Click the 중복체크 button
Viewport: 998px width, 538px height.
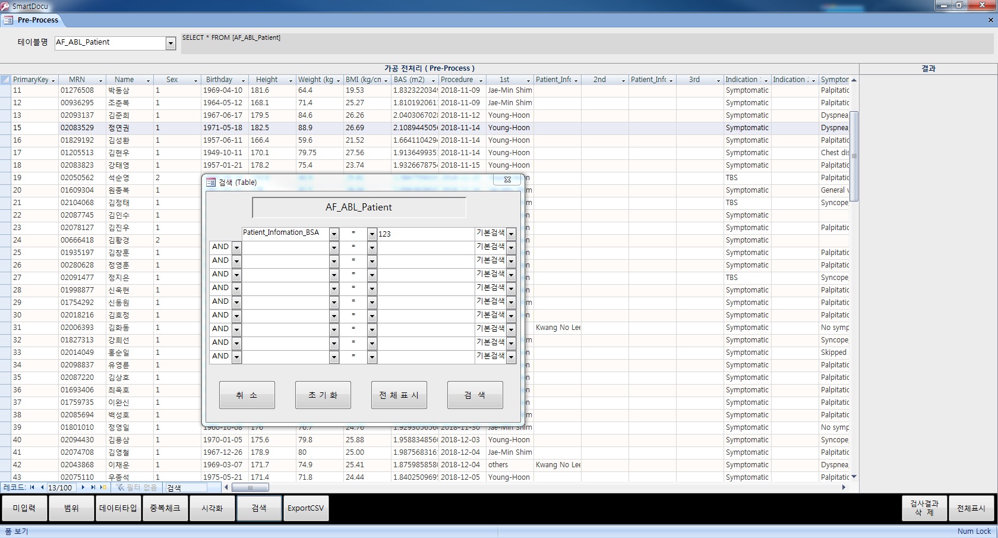point(165,508)
